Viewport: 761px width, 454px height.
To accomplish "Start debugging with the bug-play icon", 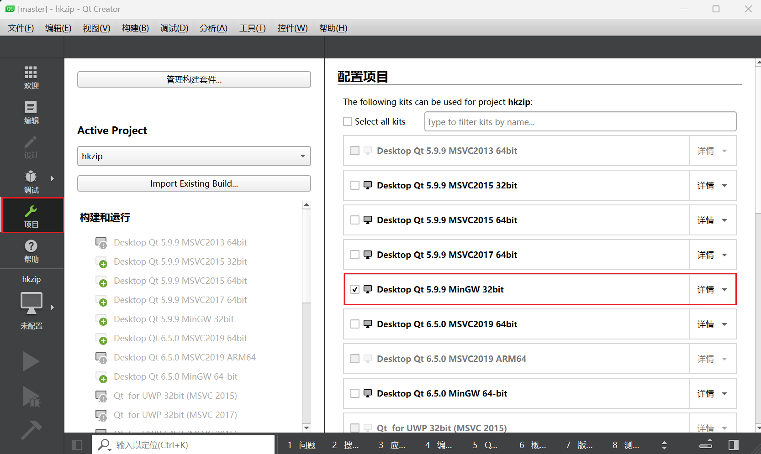I will point(32,397).
